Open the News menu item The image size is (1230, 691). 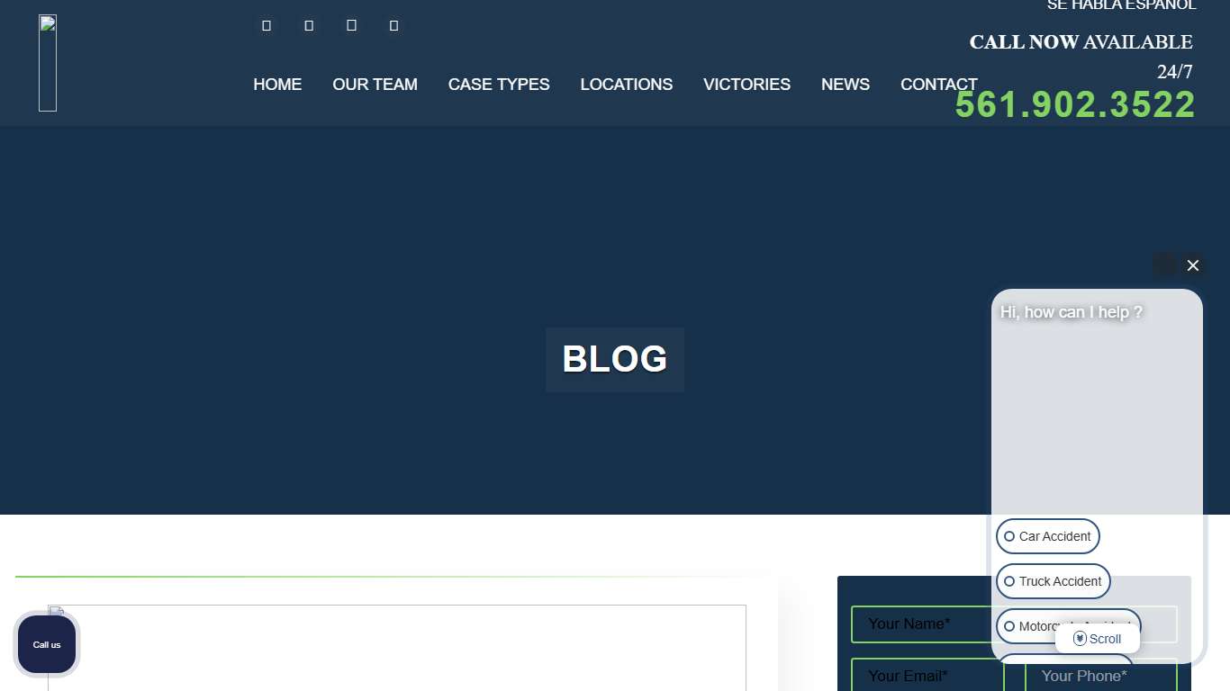tap(845, 85)
